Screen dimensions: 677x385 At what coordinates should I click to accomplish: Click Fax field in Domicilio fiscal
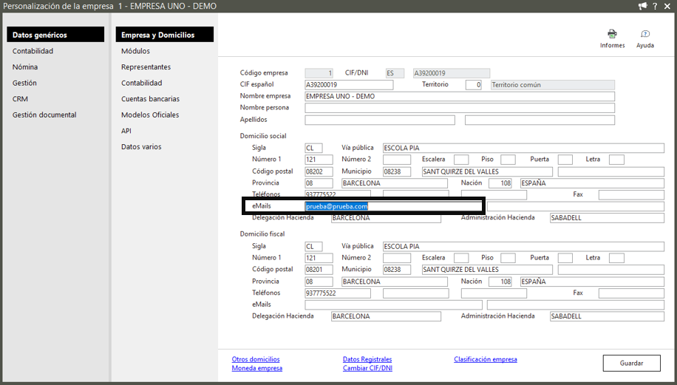[x=631, y=293]
